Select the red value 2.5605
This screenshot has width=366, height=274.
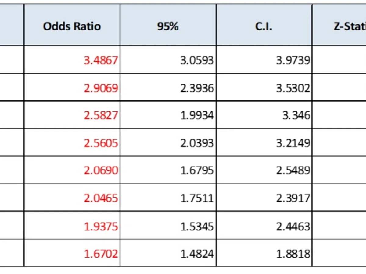point(101,143)
